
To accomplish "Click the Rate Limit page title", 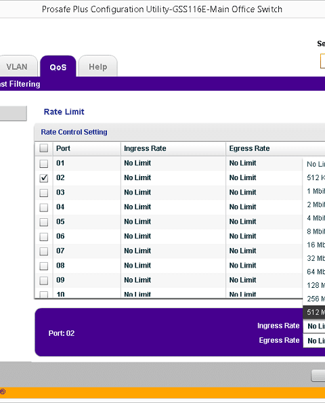I will pyautogui.click(x=64, y=112).
